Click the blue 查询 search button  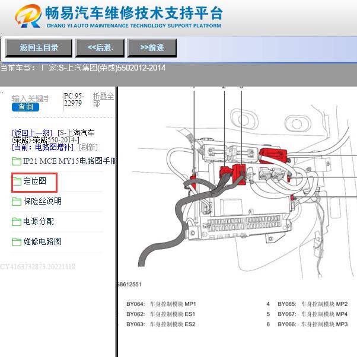pos(26,107)
